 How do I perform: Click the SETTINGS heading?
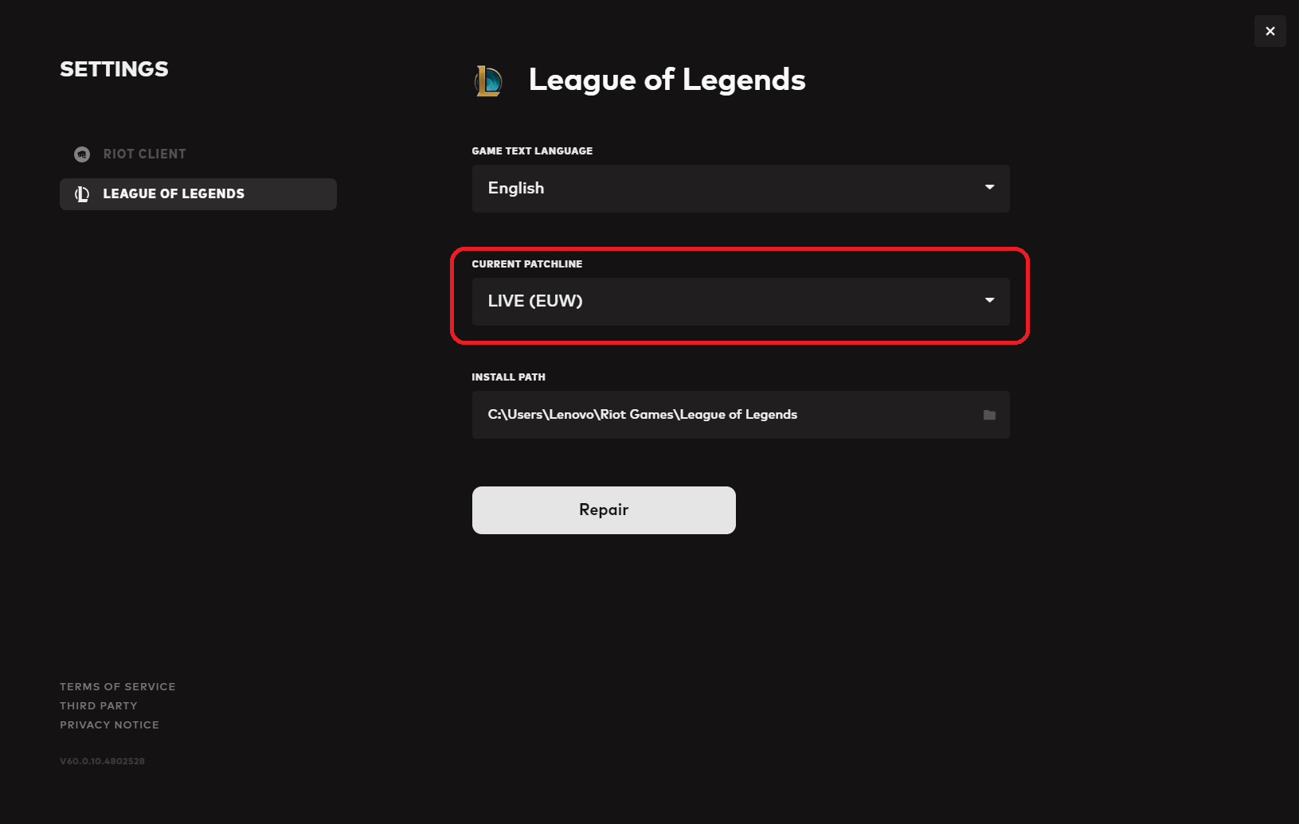tap(114, 69)
